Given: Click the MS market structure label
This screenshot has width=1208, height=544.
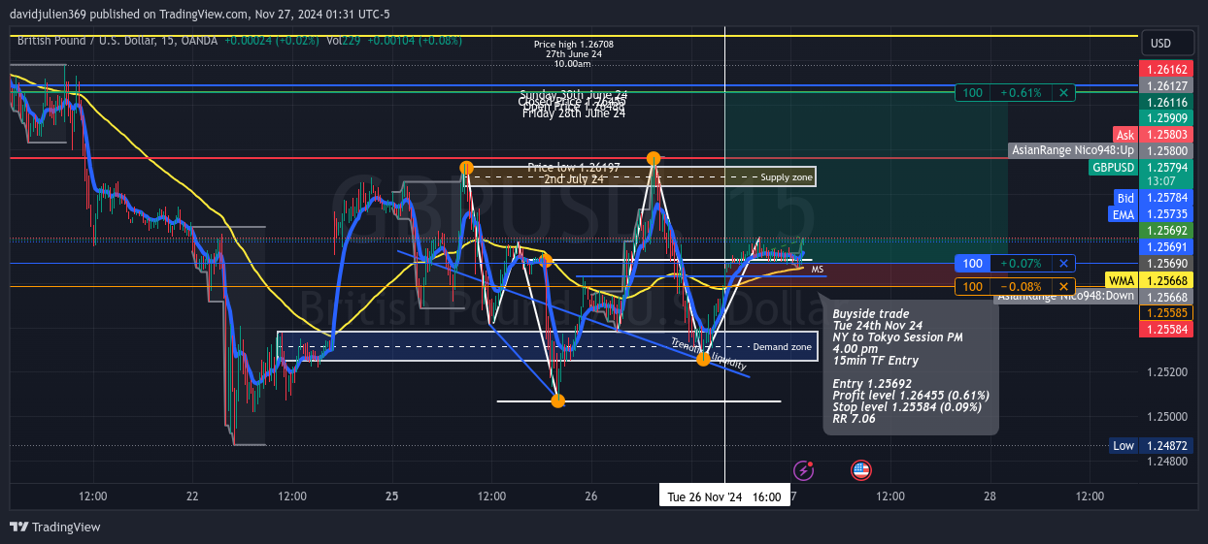Looking at the screenshot, I should [x=818, y=270].
